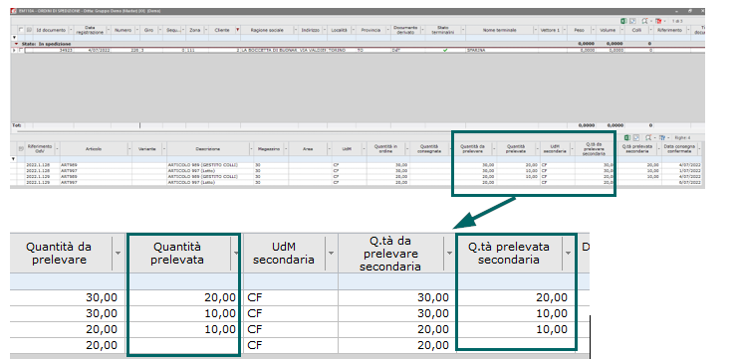Viewport: 737px width, 359px height.
Task: Tick the checkbox of document 34923 row
Action: (x=21, y=50)
